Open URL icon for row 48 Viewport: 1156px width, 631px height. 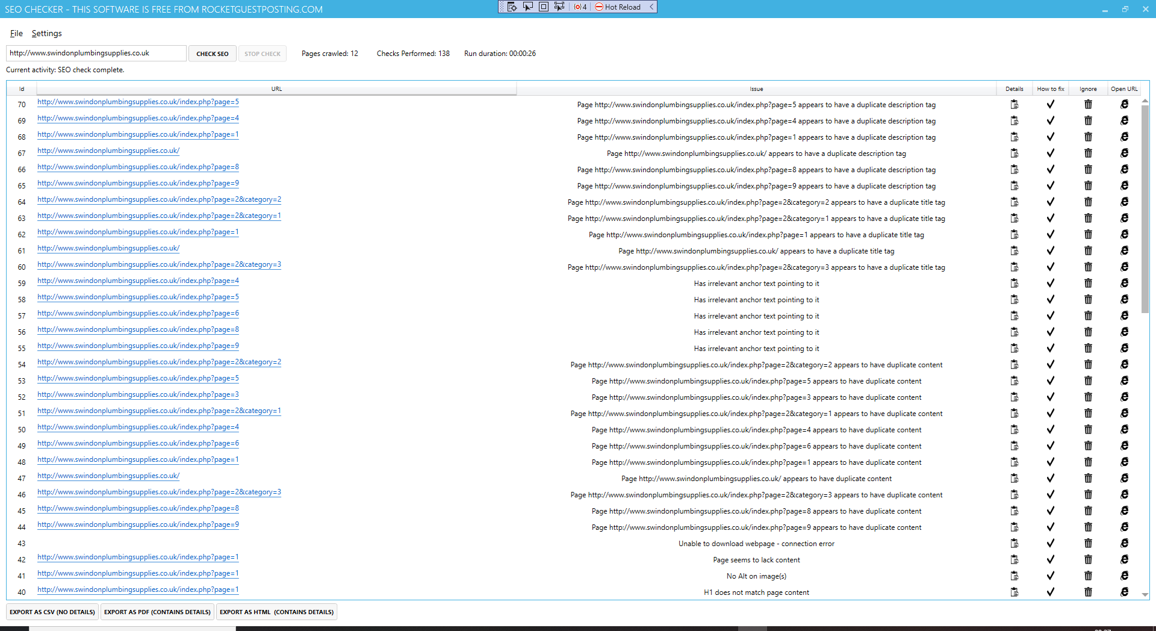point(1124,462)
